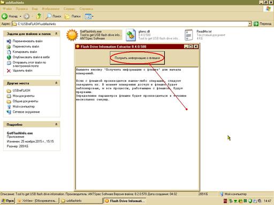Click Copy file link in tasks panel
The height and width of the screenshot is (205, 274).
point(25,52)
